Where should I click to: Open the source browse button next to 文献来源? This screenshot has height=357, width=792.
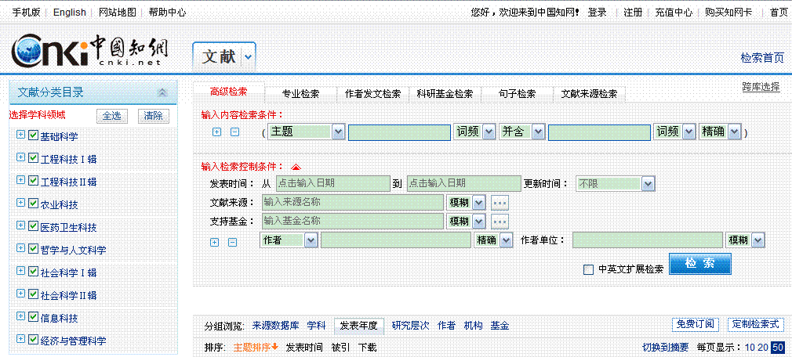pos(500,203)
